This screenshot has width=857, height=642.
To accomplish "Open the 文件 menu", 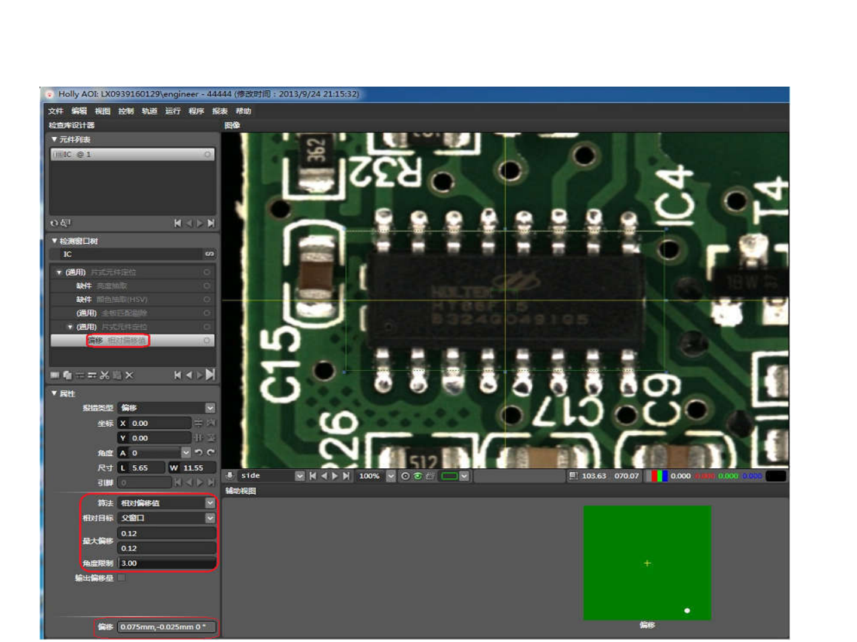I will click(56, 111).
